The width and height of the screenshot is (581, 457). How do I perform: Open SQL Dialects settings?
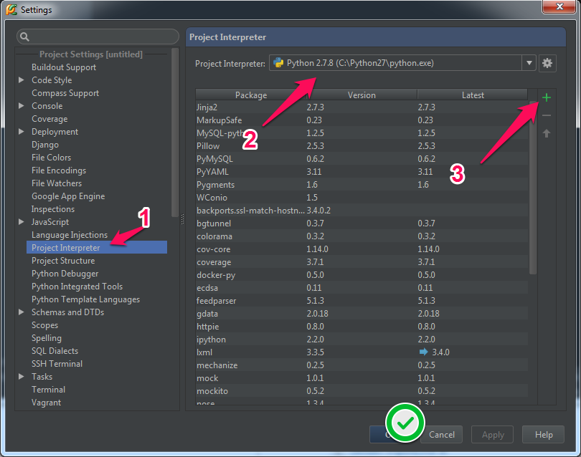click(x=55, y=351)
